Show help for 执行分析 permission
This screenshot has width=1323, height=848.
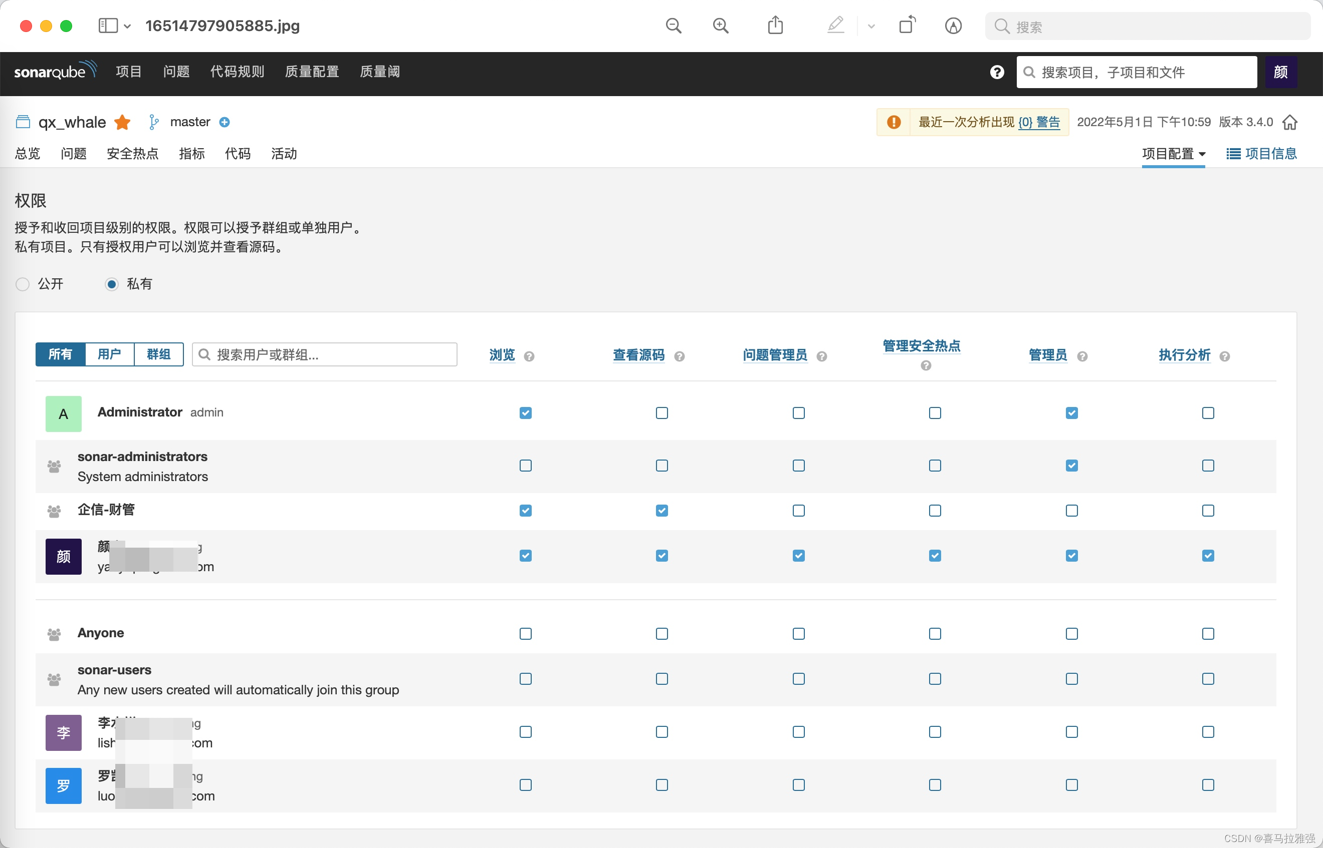tap(1224, 356)
